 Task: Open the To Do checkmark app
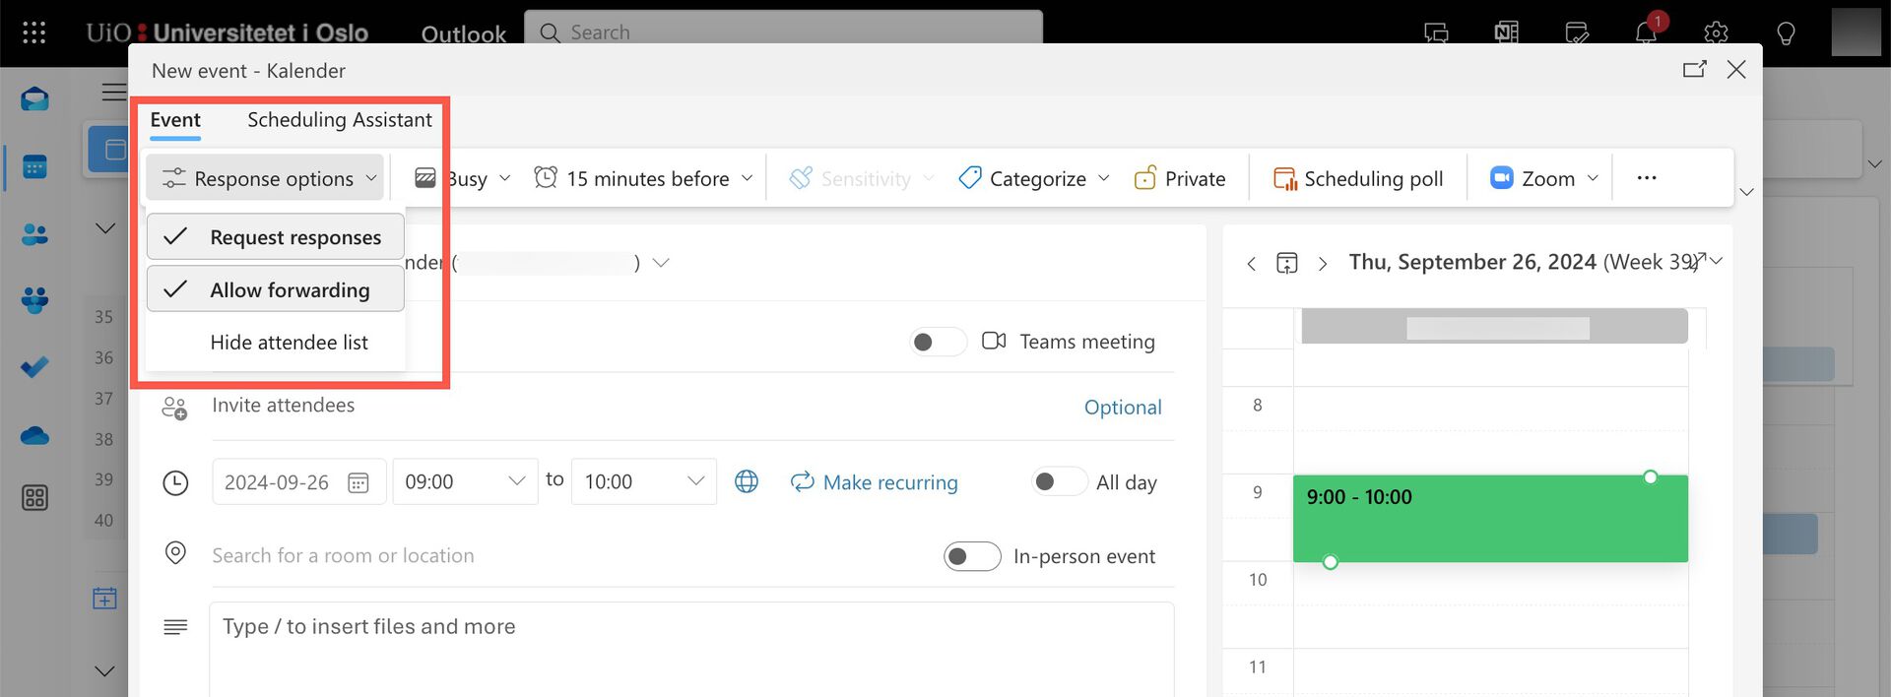coord(34,366)
